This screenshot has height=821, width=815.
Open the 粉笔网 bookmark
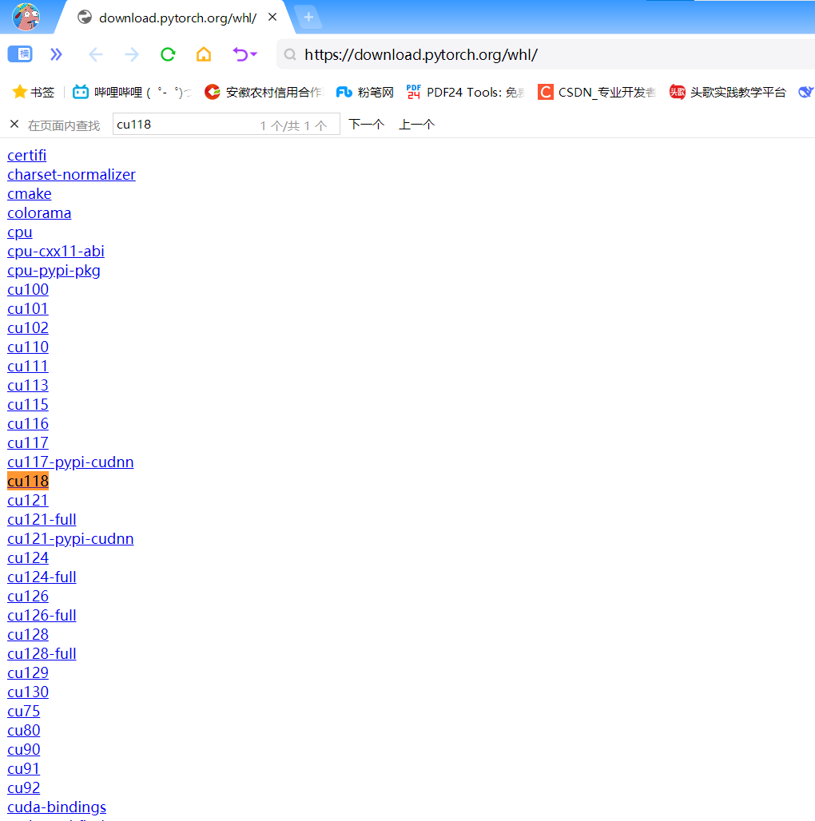click(x=364, y=92)
